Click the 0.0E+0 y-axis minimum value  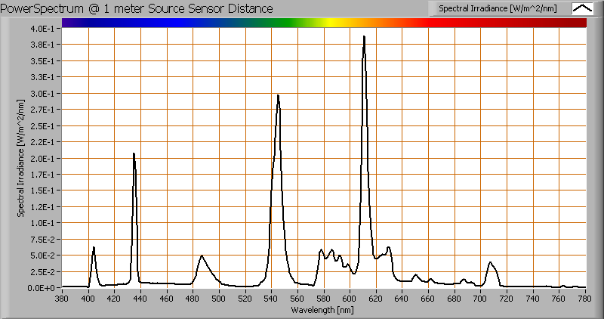click(x=41, y=288)
